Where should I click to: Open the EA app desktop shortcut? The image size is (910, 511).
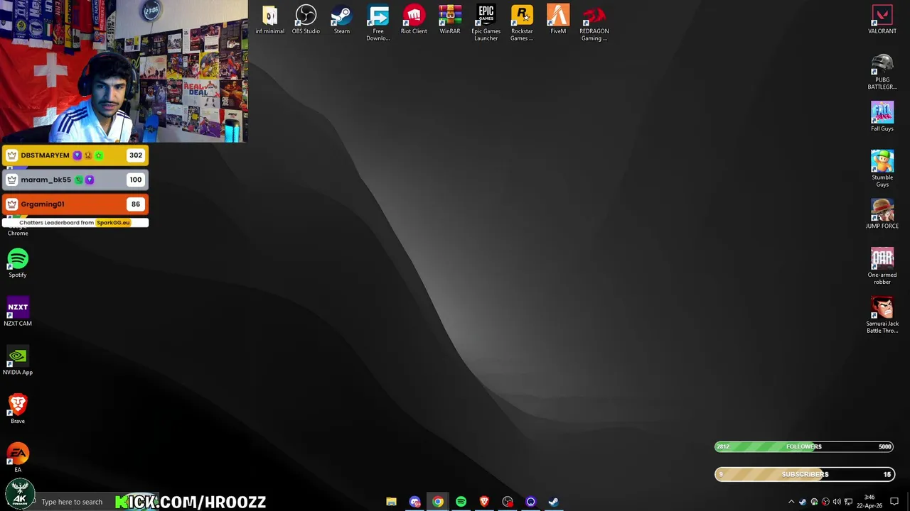coord(18,457)
